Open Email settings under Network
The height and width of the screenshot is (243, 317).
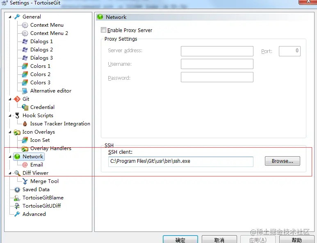click(x=36, y=164)
